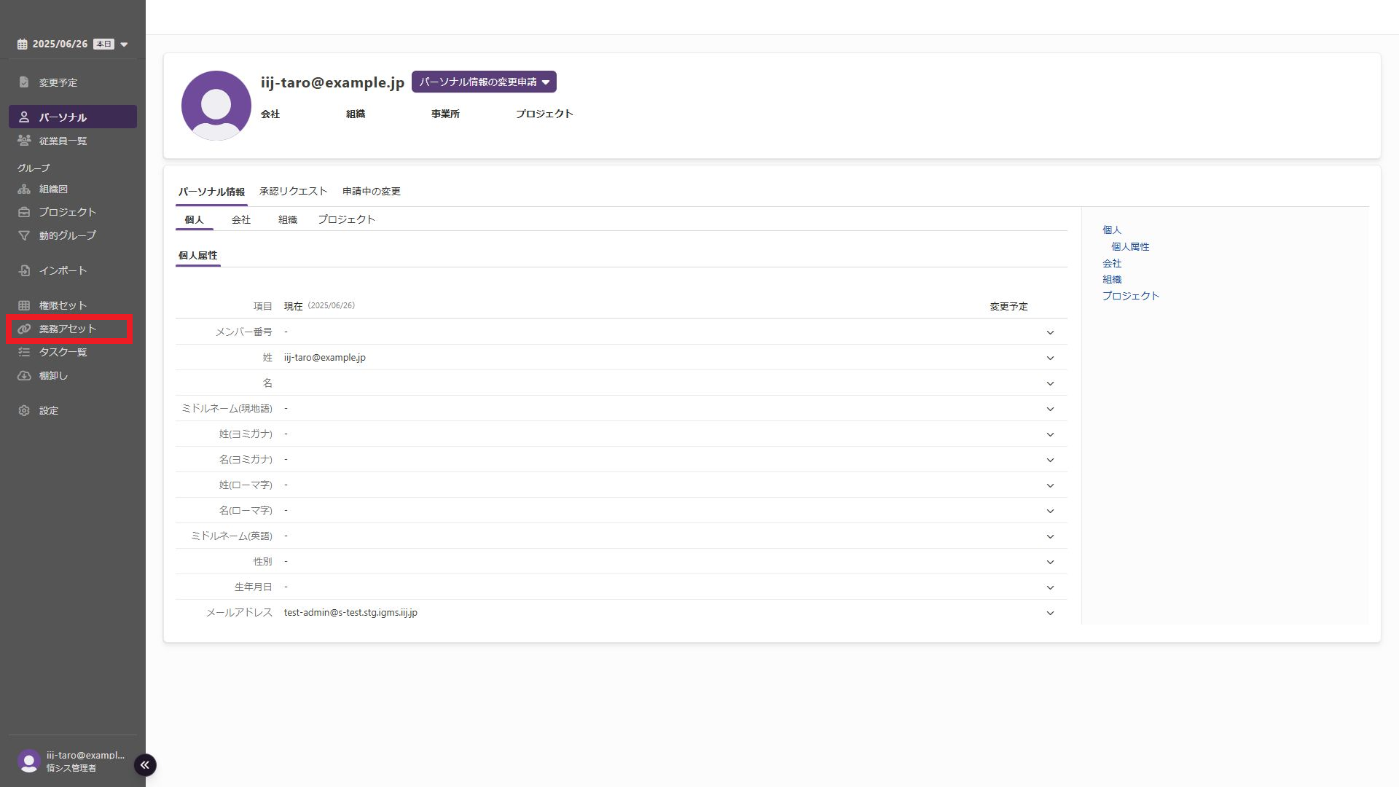Click the 棚卸し cloud icon

[24, 376]
